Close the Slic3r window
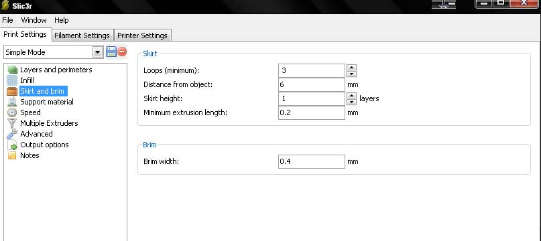 524,3
